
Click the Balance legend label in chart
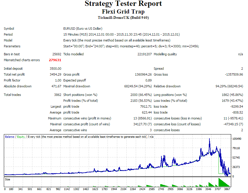point(10,137)
